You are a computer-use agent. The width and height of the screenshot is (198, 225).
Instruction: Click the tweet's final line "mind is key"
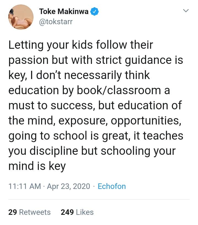click(x=37, y=166)
